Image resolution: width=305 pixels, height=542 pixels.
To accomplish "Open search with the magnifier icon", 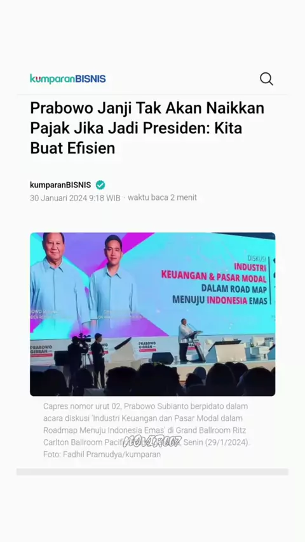I will pos(266,79).
